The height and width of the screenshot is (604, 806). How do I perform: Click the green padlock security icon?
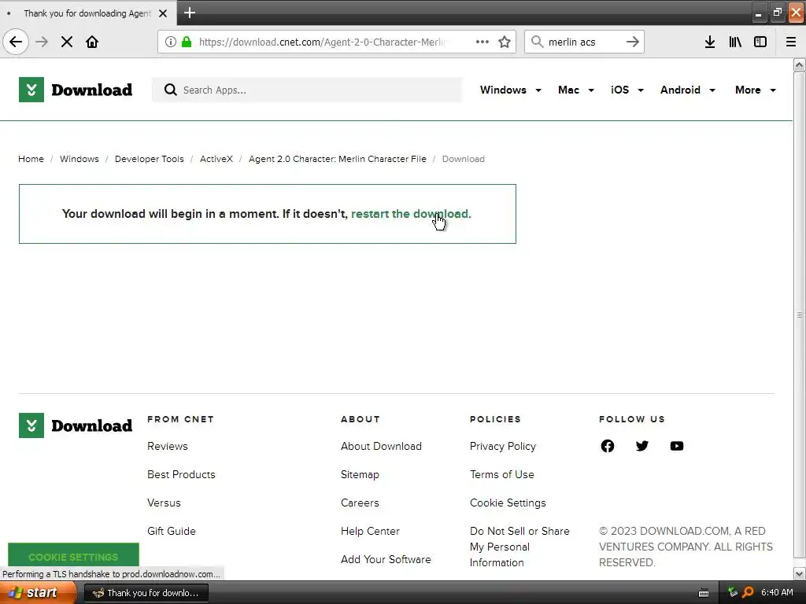click(x=187, y=42)
